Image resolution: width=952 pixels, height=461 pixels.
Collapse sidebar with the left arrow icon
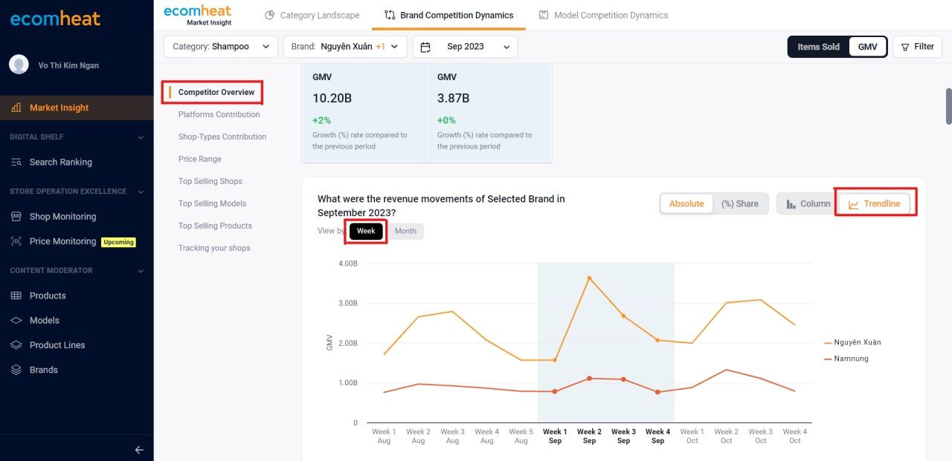[138, 450]
